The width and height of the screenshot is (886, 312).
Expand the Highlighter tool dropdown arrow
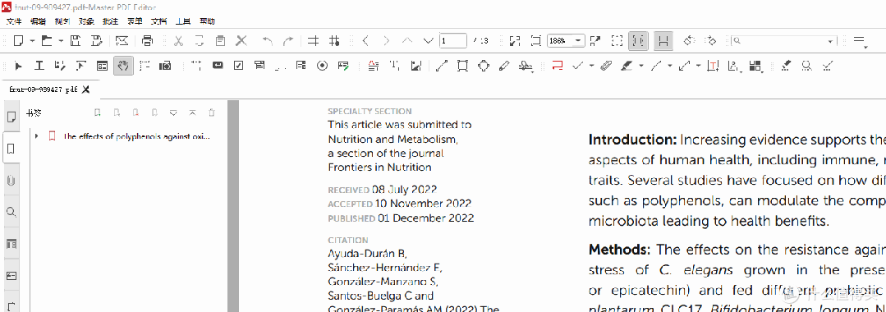coord(640,67)
